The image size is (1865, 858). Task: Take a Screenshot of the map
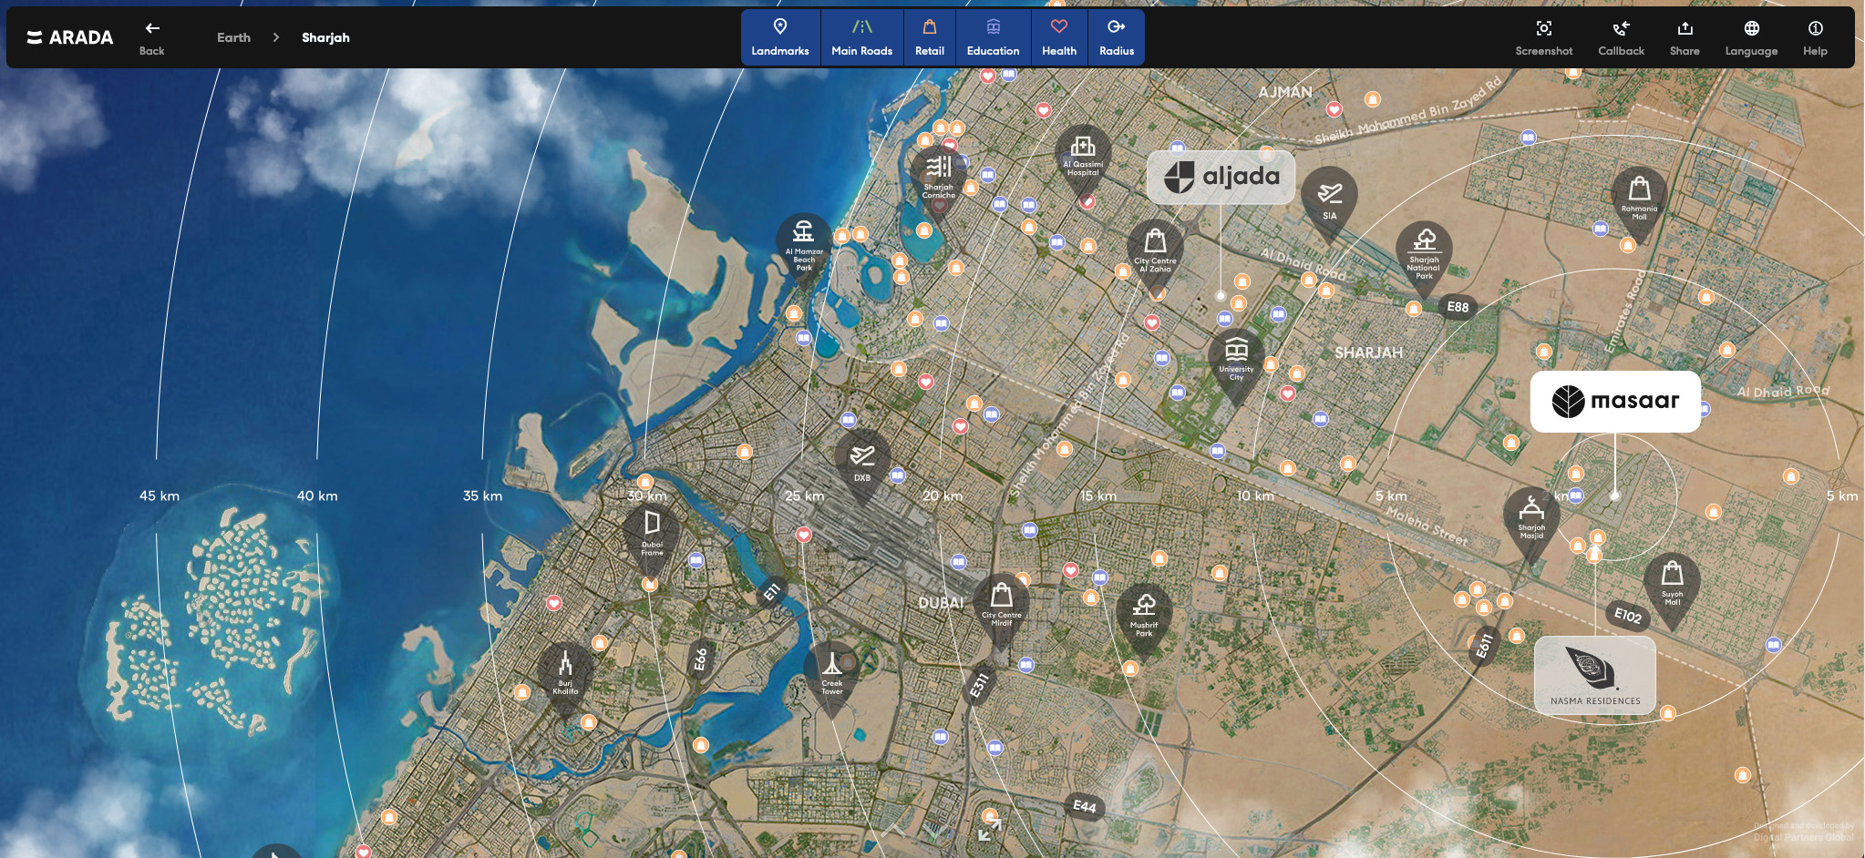pos(1543,37)
